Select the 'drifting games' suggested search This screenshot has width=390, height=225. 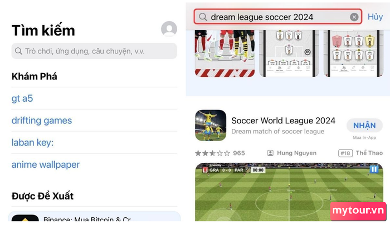click(x=42, y=121)
